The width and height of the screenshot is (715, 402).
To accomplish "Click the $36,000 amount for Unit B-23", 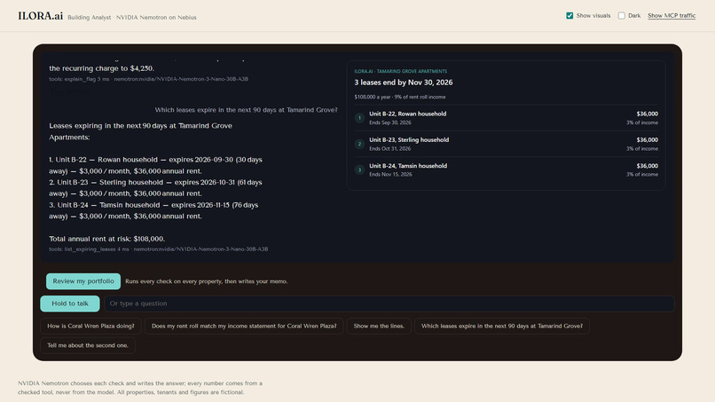I will click(647, 140).
